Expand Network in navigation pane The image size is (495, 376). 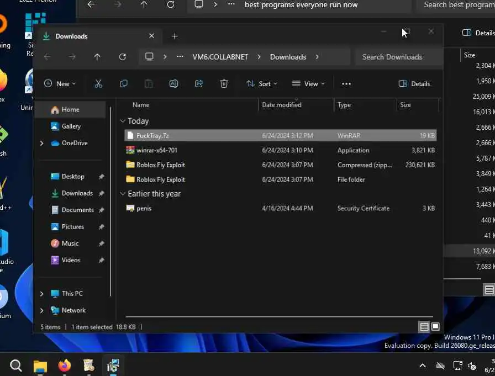point(41,310)
